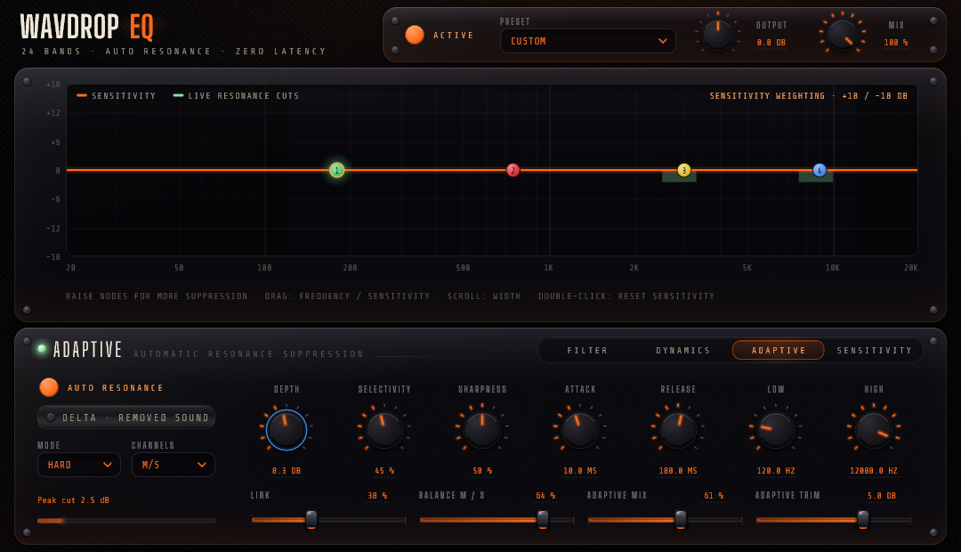Open the MODE Hard dropdown
The width and height of the screenshot is (961, 552).
79,465
